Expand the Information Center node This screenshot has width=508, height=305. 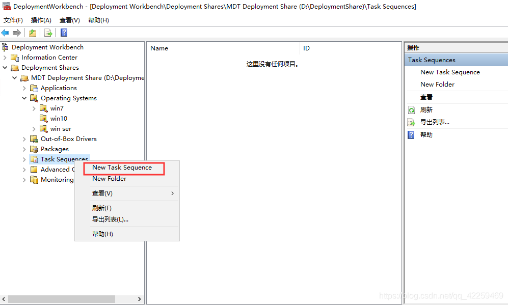[x=5, y=58]
